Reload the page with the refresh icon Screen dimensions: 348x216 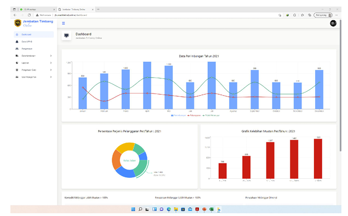(x=29, y=15)
